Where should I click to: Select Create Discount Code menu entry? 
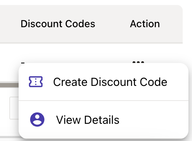point(104,82)
